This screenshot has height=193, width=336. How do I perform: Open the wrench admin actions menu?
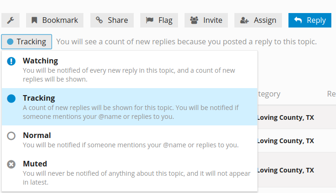11,20
